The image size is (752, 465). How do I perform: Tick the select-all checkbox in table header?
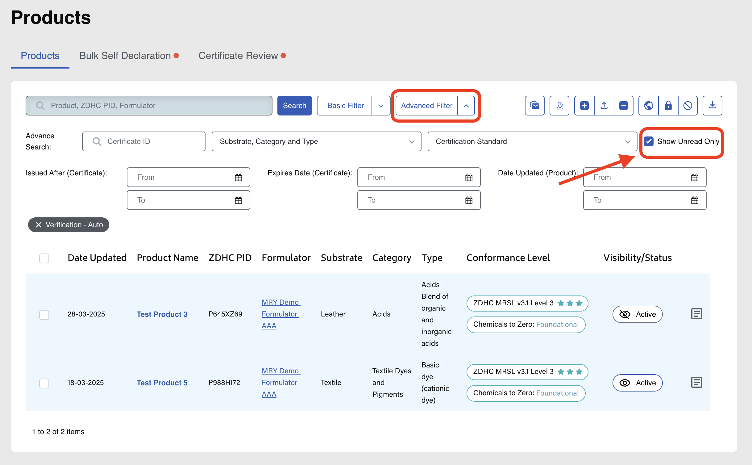pyautogui.click(x=44, y=258)
